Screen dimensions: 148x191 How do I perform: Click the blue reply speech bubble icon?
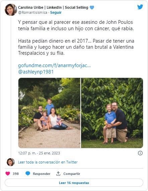pyautogui.click(x=28, y=174)
